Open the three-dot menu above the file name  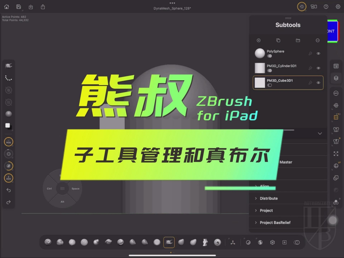[172, 3]
